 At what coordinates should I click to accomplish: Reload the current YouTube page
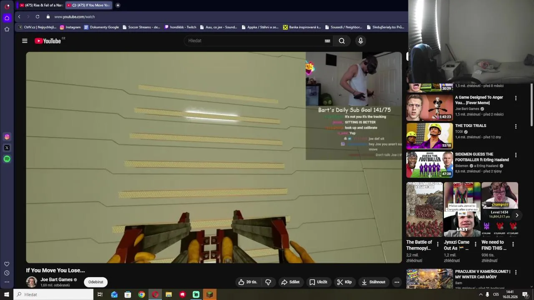pos(38,17)
